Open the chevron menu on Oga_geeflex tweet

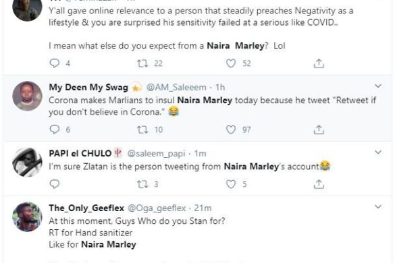[x=378, y=207]
